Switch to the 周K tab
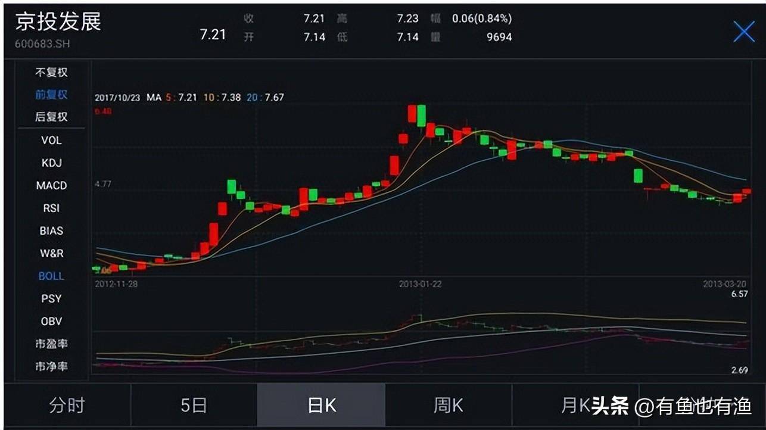The width and height of the screenshot is (766, 430). click(x=448, y=406)
